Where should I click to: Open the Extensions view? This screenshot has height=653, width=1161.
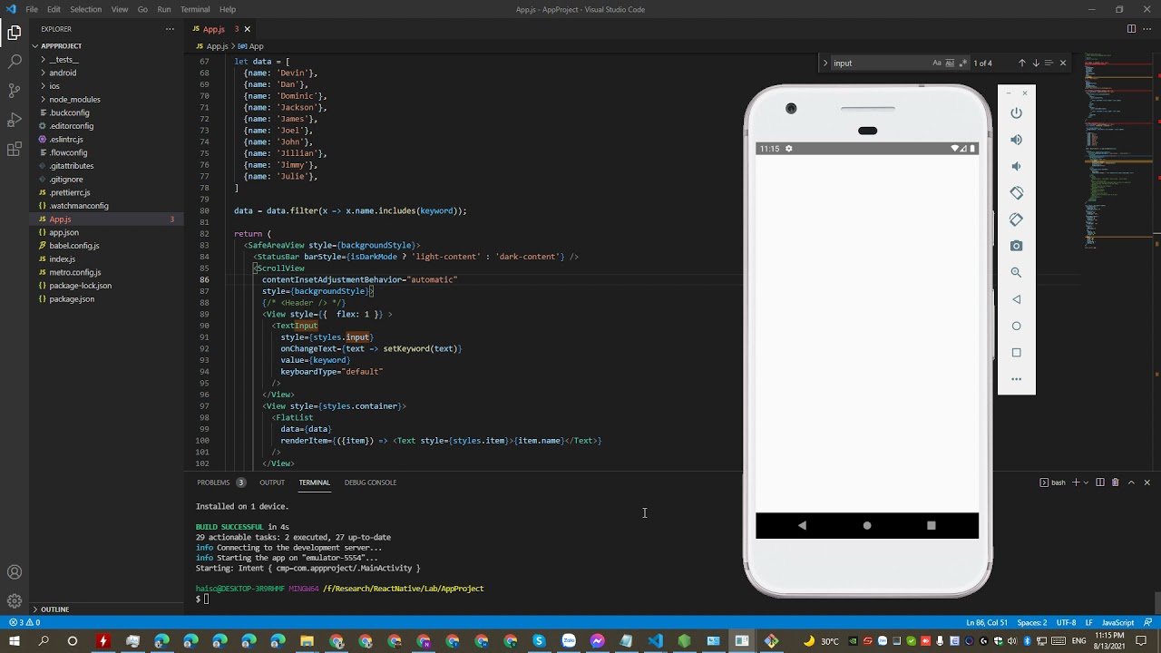15,149
